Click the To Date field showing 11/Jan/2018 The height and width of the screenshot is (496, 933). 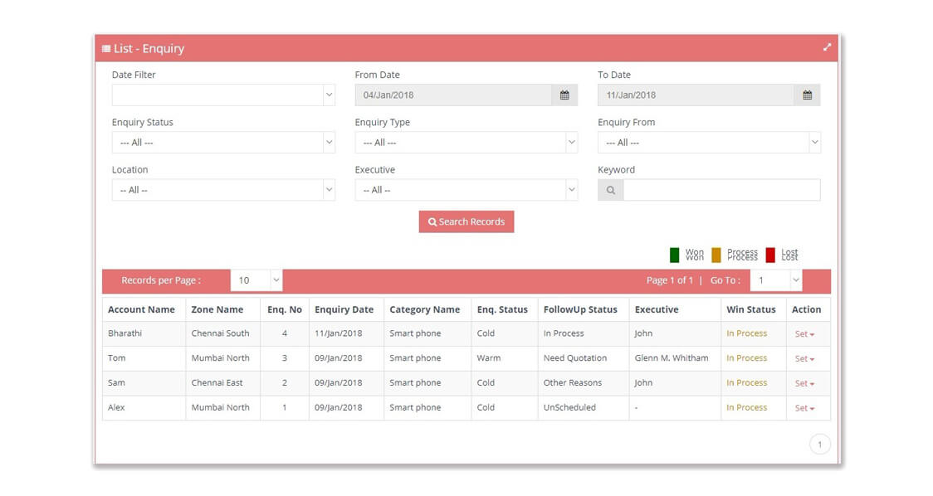(x=696, y=95)
